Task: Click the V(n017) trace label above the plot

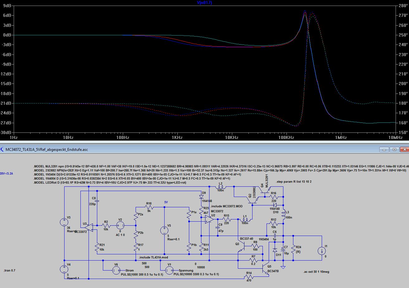Action: tap(205, 2)
